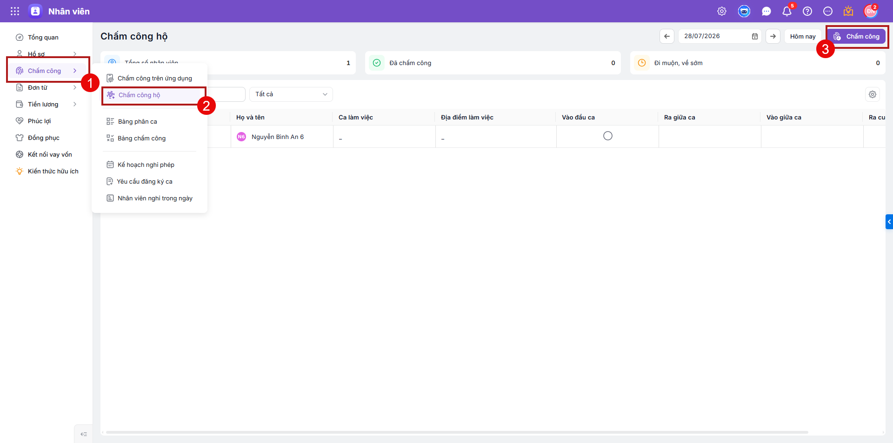This screenshot has width=893, height=443.
Task: Open Bảng chấm công menu item
Action: [x=149, y=138]
